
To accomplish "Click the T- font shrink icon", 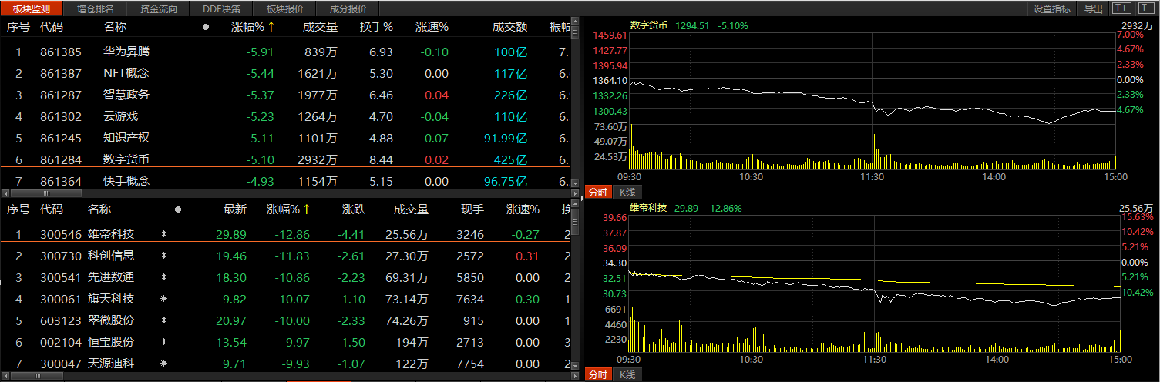I will pyautogui.click(x=1145, y=8).
